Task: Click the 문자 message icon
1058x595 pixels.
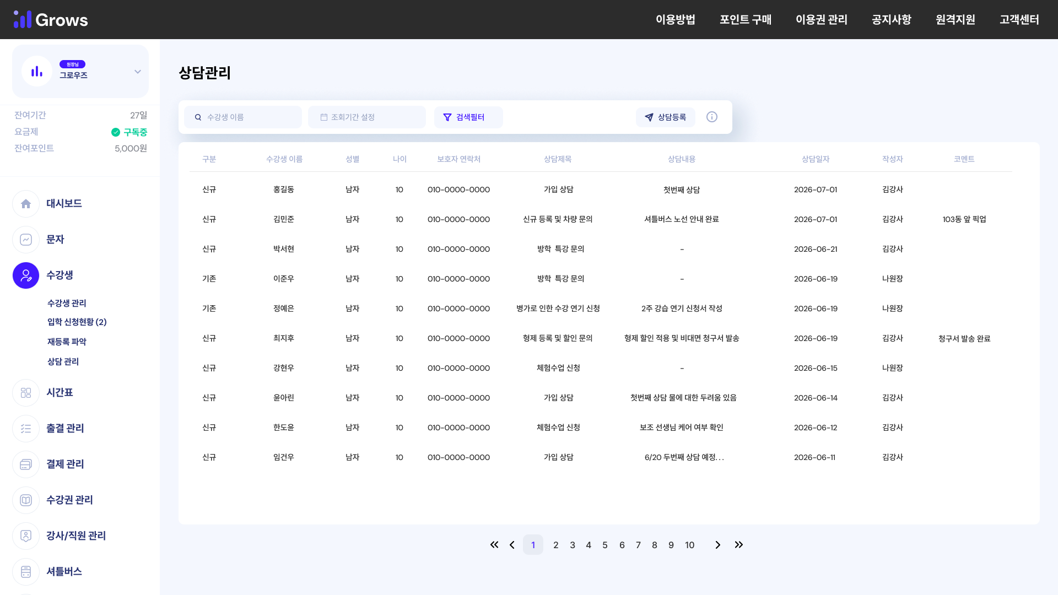Action: (26, 240)
